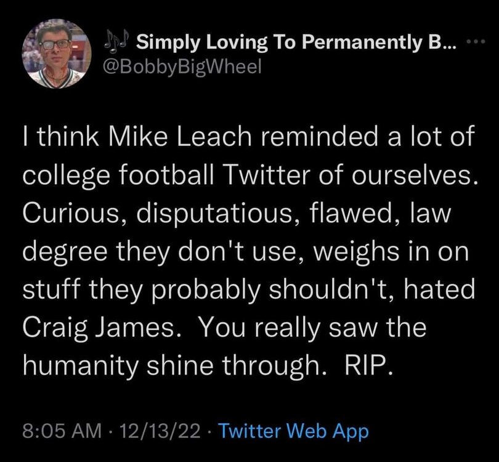Click the 8:05 AM timestamp
Image resolution: width=499 pixels, height=462 pixels.
pyautogui.click(x=60, y=431)
